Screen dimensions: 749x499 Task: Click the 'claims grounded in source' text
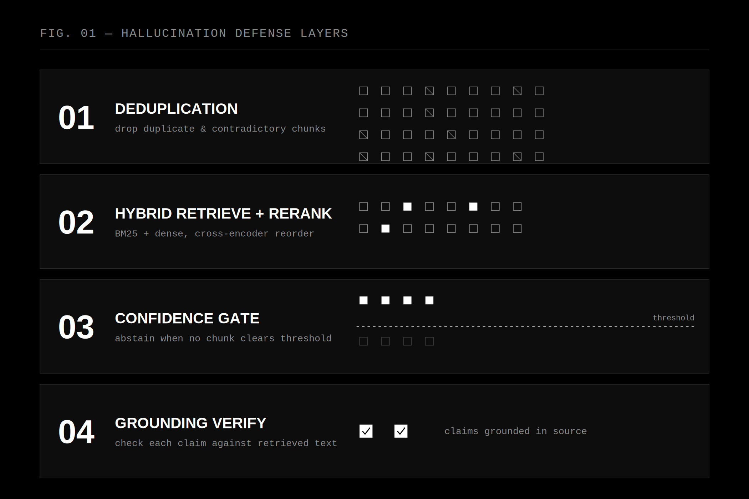coord(515,431)
